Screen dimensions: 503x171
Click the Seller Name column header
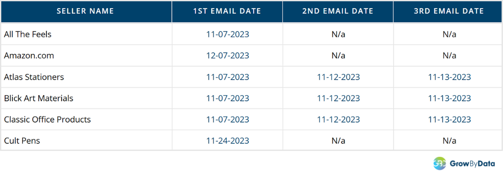click(x=85, y=11)
